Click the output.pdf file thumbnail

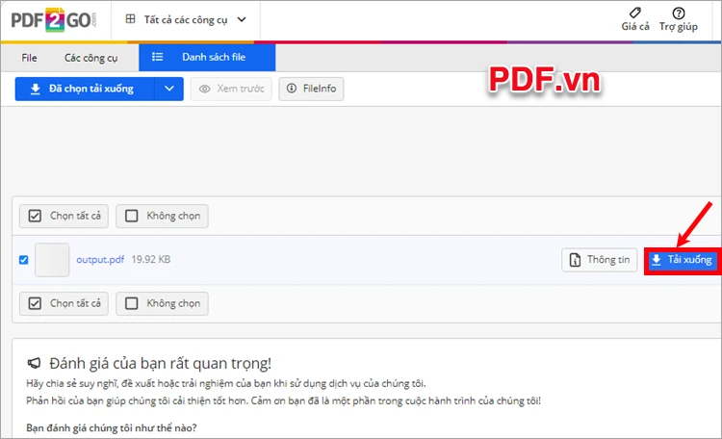click(x=52, y=260)
